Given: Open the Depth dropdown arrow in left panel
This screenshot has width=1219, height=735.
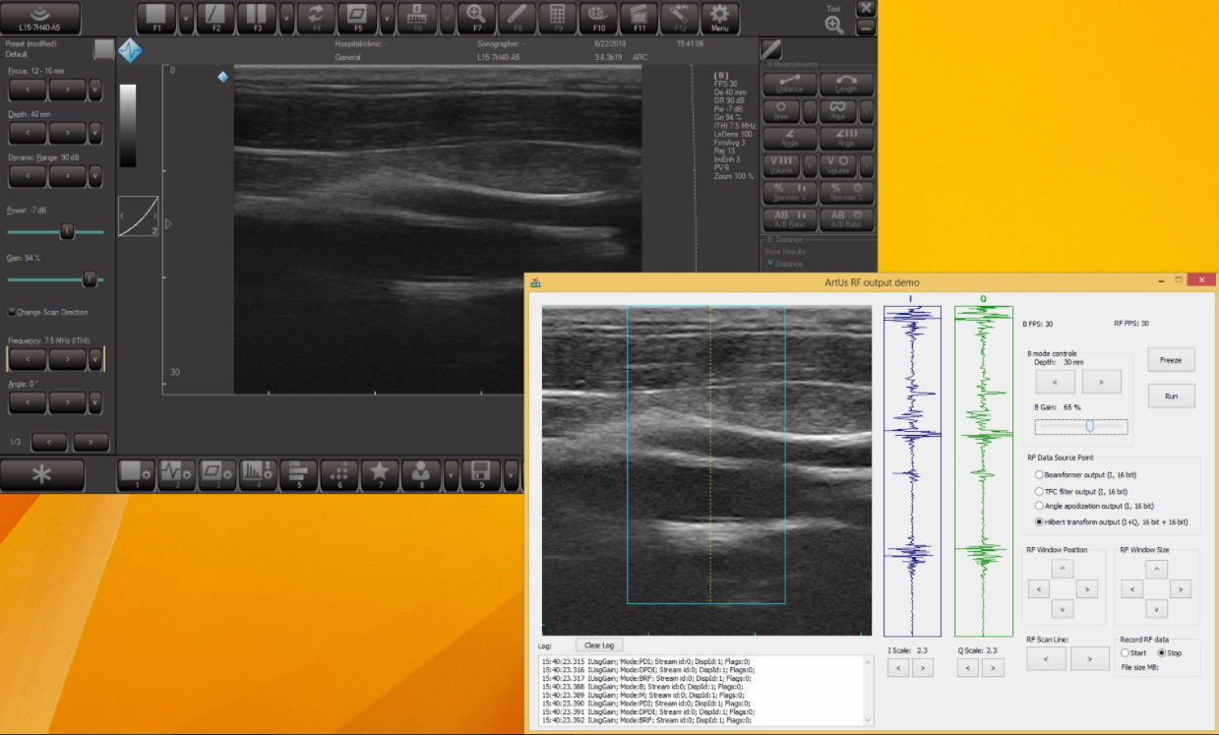Looking at the screenshot, I should [95, 133].
